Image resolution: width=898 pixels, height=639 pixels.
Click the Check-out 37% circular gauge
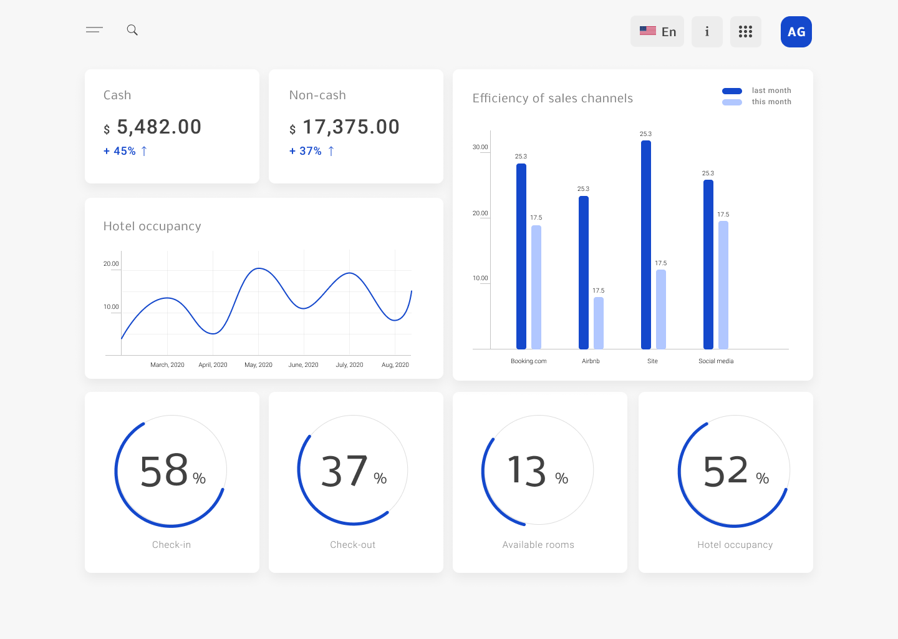[x=352, y=470]
